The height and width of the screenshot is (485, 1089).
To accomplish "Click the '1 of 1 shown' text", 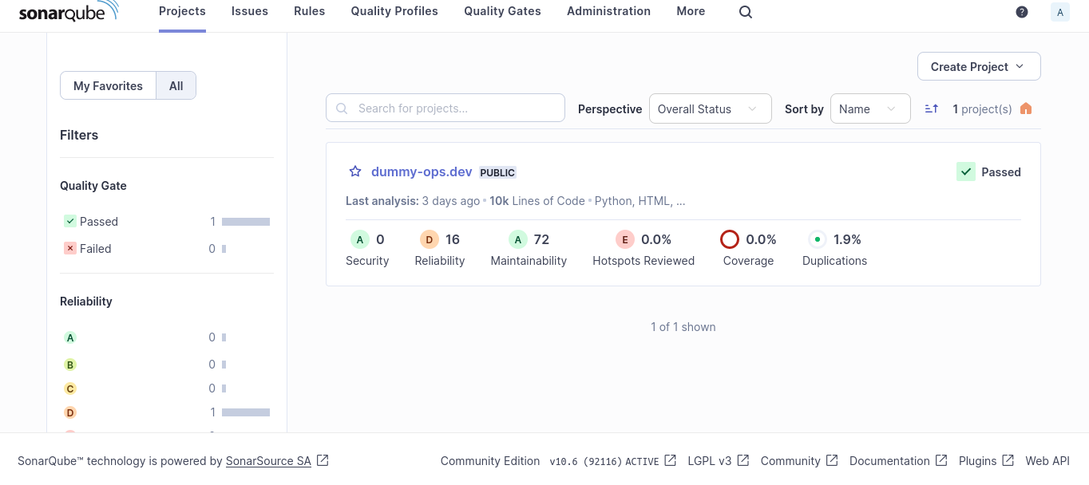I will click(x=683, y=327).
